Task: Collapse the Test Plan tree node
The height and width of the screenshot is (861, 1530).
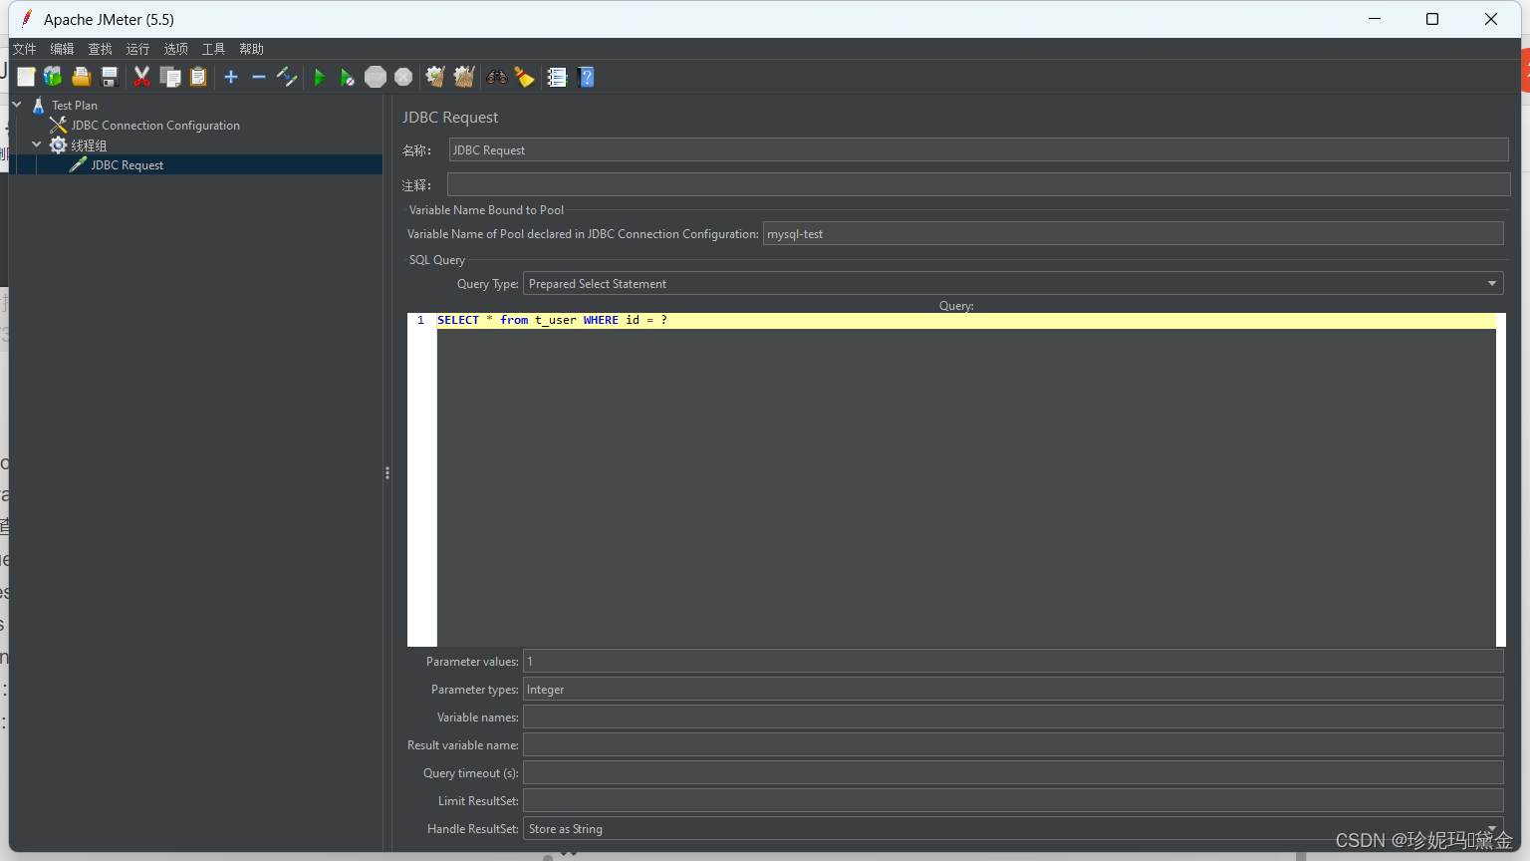Action: click(17, 105)
